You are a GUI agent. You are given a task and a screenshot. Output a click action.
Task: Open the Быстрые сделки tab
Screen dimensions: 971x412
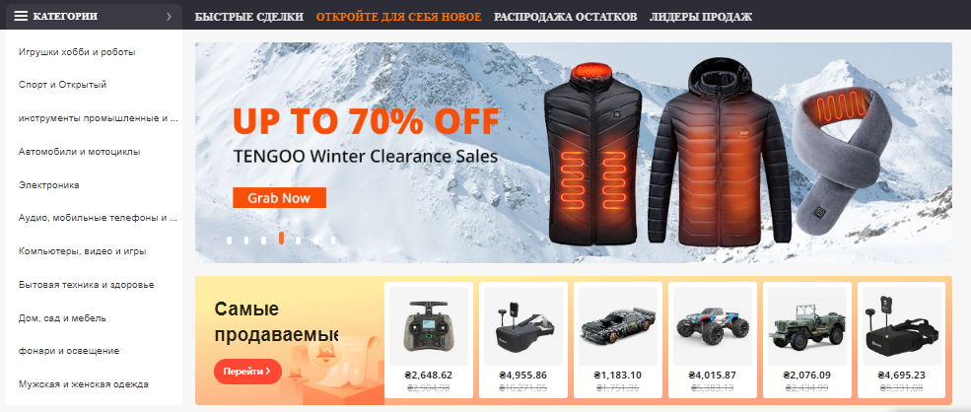tap(249, 17)
